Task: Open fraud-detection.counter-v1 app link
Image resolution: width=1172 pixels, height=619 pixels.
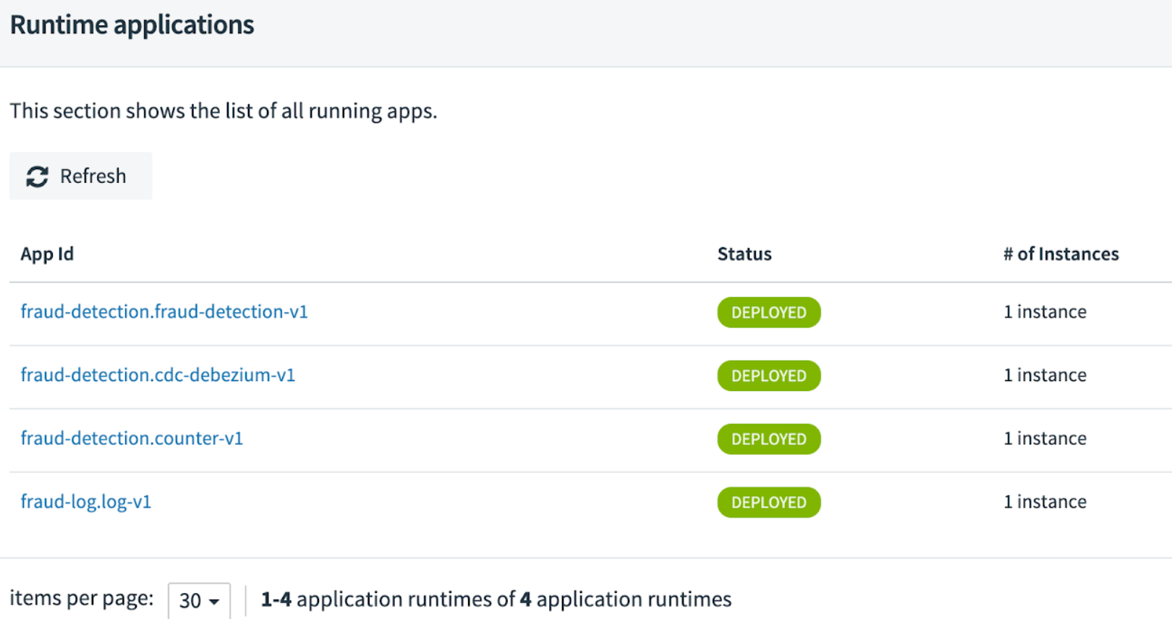Action: click(132, 438)
